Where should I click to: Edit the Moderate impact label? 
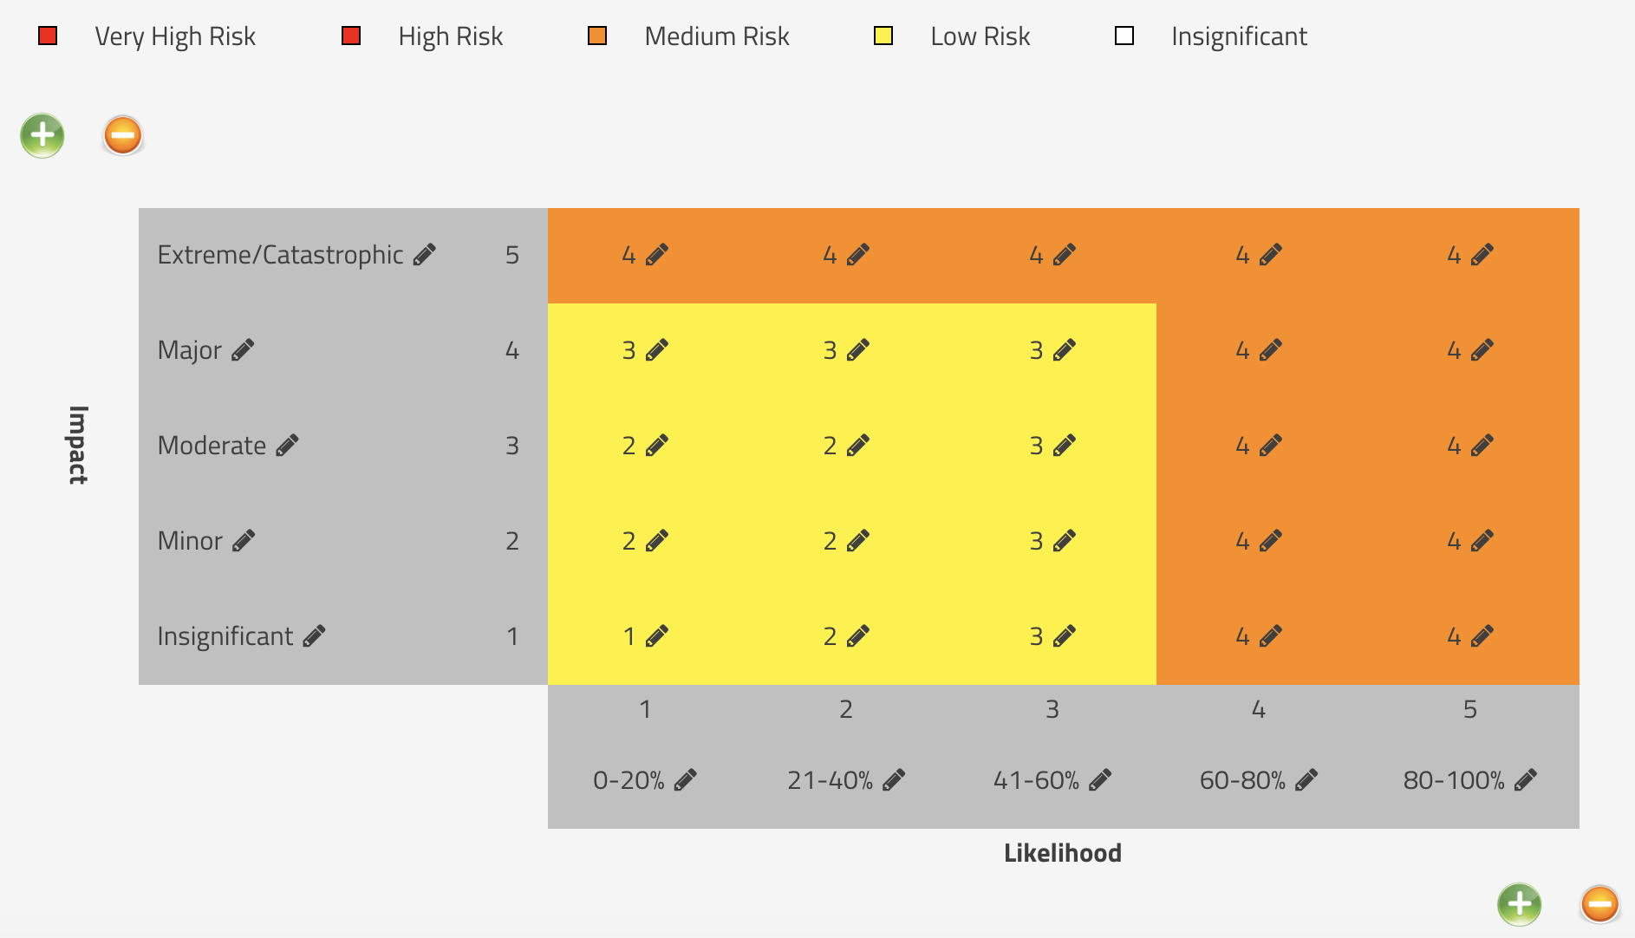[287, 445]
